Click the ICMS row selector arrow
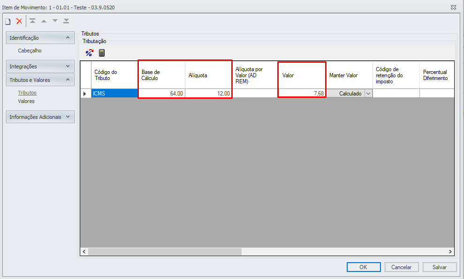The image size is (464, 279). 85,94
